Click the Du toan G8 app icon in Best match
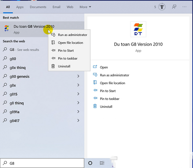This screenshot has width=193, height=168. tap(7, 28)
